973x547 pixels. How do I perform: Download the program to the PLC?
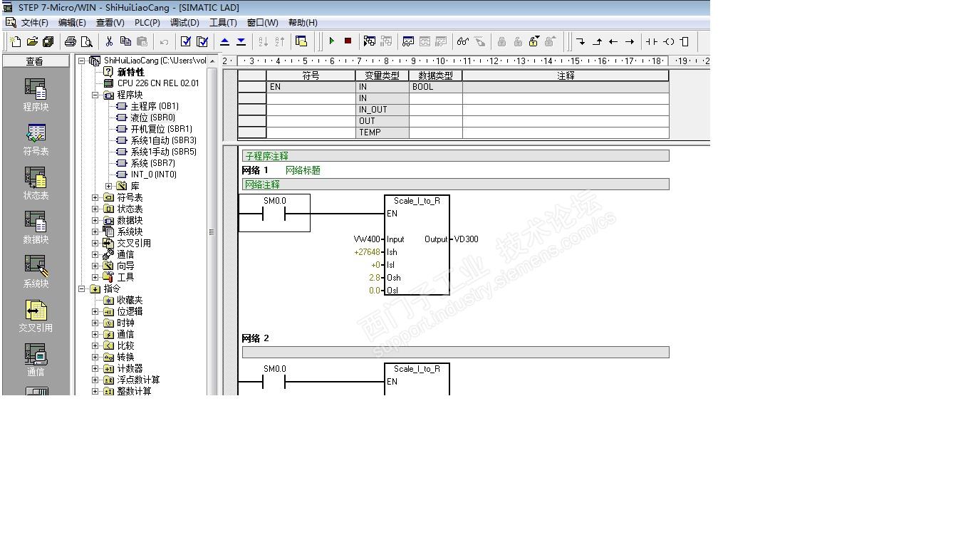241,41
